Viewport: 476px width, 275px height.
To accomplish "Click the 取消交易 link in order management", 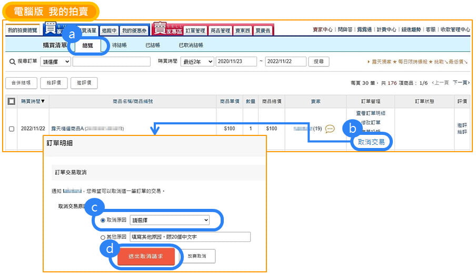I will point(371,142).
